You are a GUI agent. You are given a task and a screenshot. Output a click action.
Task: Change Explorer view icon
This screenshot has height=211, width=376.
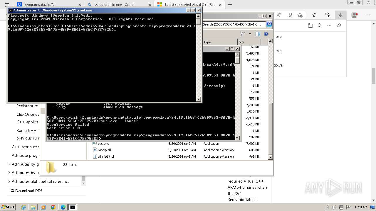click(x=243, y=34)
